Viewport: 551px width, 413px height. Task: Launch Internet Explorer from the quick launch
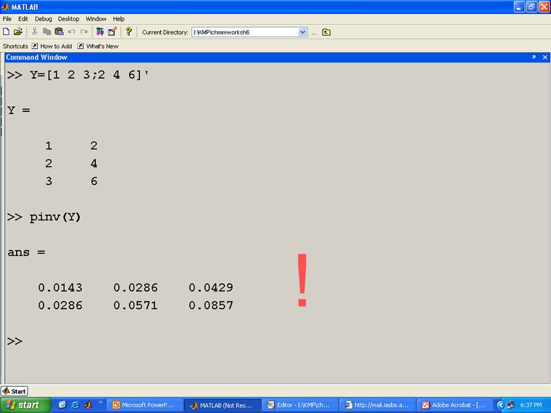point(75,405)
